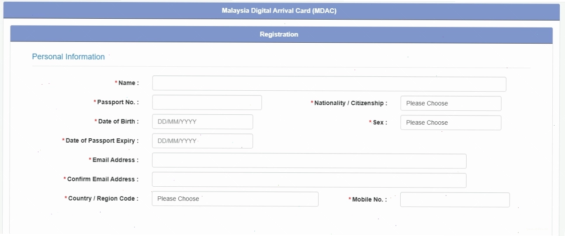Click the Date of Passport Expiry label
The height and width of the screenshot is (236, 565).
pyautogui.click(x=101, y=141)
